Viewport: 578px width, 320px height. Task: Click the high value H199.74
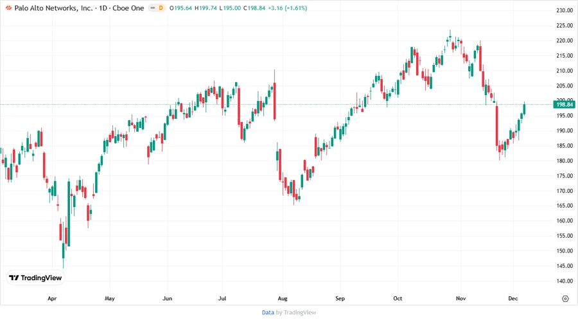206,8
